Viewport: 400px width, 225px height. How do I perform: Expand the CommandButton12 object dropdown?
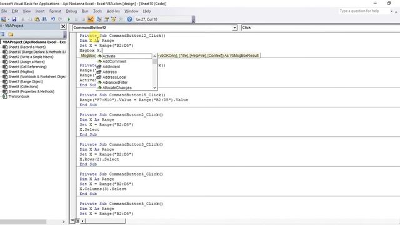point(234,27)
